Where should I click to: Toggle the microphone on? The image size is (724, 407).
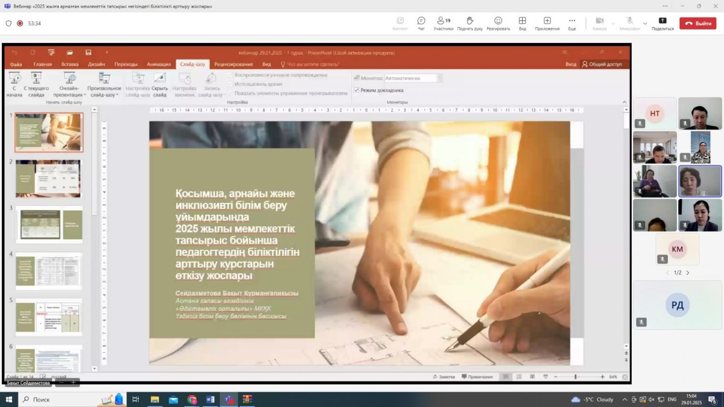point(629,23)
